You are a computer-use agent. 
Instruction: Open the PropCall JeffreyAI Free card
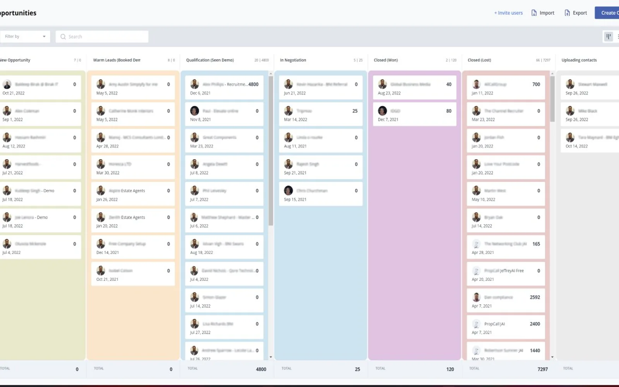tap(506, 274)
